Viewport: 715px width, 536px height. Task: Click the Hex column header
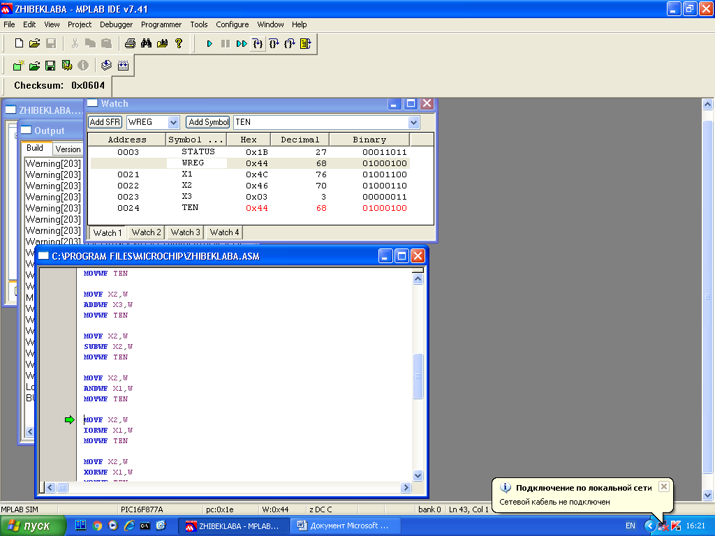pyautogui.click(x=249, y=140)
